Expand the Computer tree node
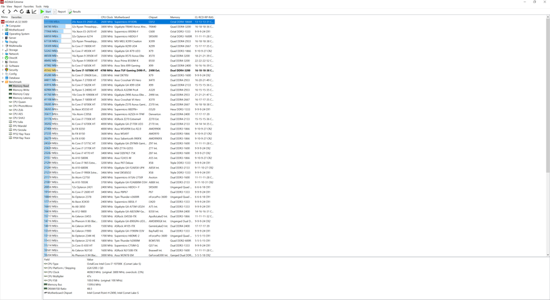The image size is (550, 300). pos(3,26)
